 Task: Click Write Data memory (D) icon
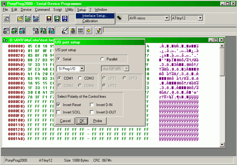tap(51, 31)
